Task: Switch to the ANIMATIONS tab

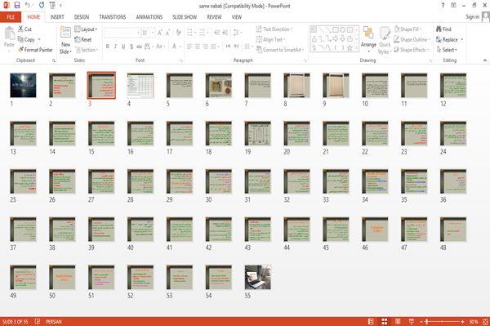Action: pos(149,17)
